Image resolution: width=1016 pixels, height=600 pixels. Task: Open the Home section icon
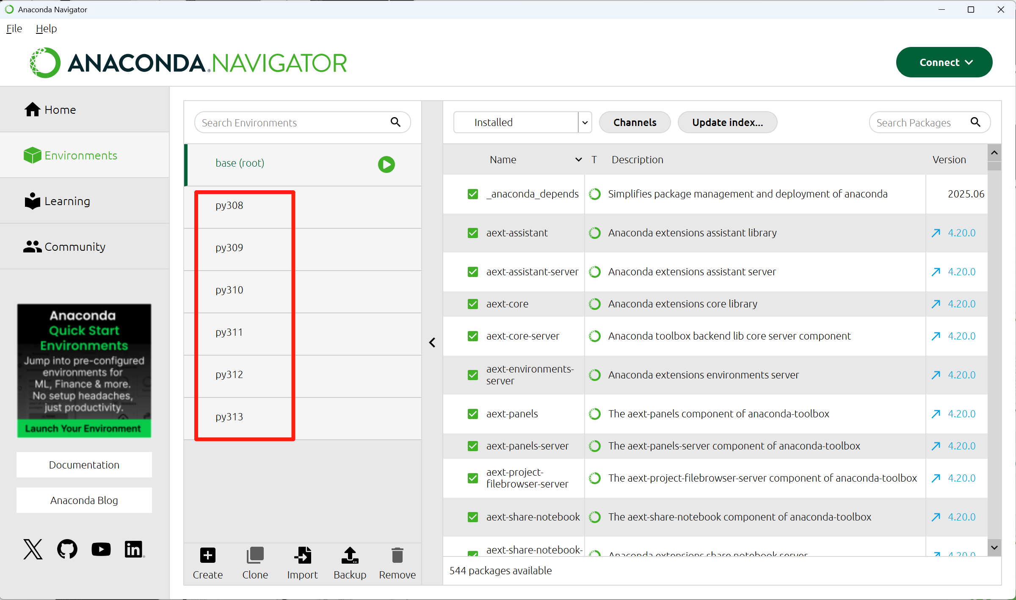click(x=33, y=110)
